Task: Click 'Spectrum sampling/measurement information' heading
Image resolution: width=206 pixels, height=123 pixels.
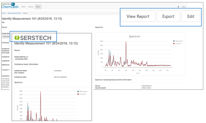Action: (113, 80)
